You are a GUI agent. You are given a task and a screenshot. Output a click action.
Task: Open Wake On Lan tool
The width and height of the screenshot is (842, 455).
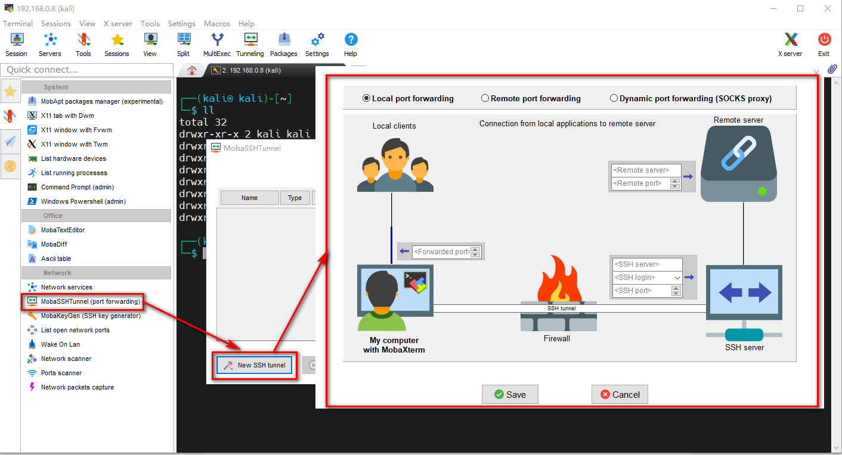point(54,344)
